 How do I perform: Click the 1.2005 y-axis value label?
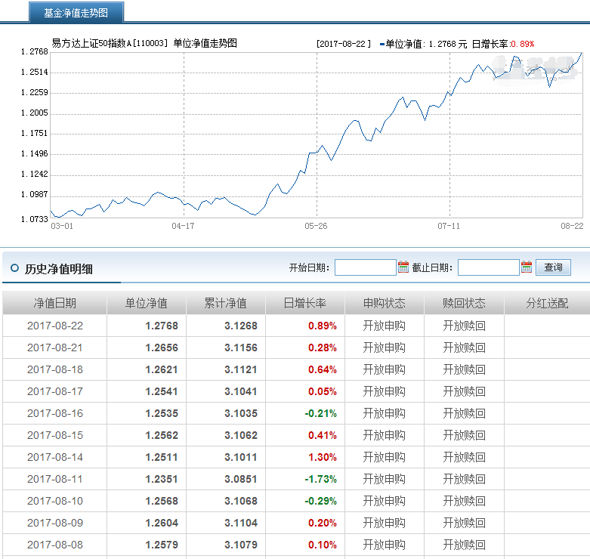pos(34,113)
